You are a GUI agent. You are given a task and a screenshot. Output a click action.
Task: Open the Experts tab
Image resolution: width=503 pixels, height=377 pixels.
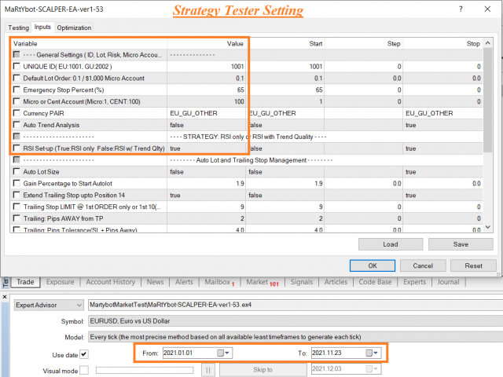[x=414, y=282]
